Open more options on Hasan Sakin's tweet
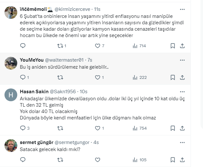Viewport: 203px width, 167px height. coord(182,91)
